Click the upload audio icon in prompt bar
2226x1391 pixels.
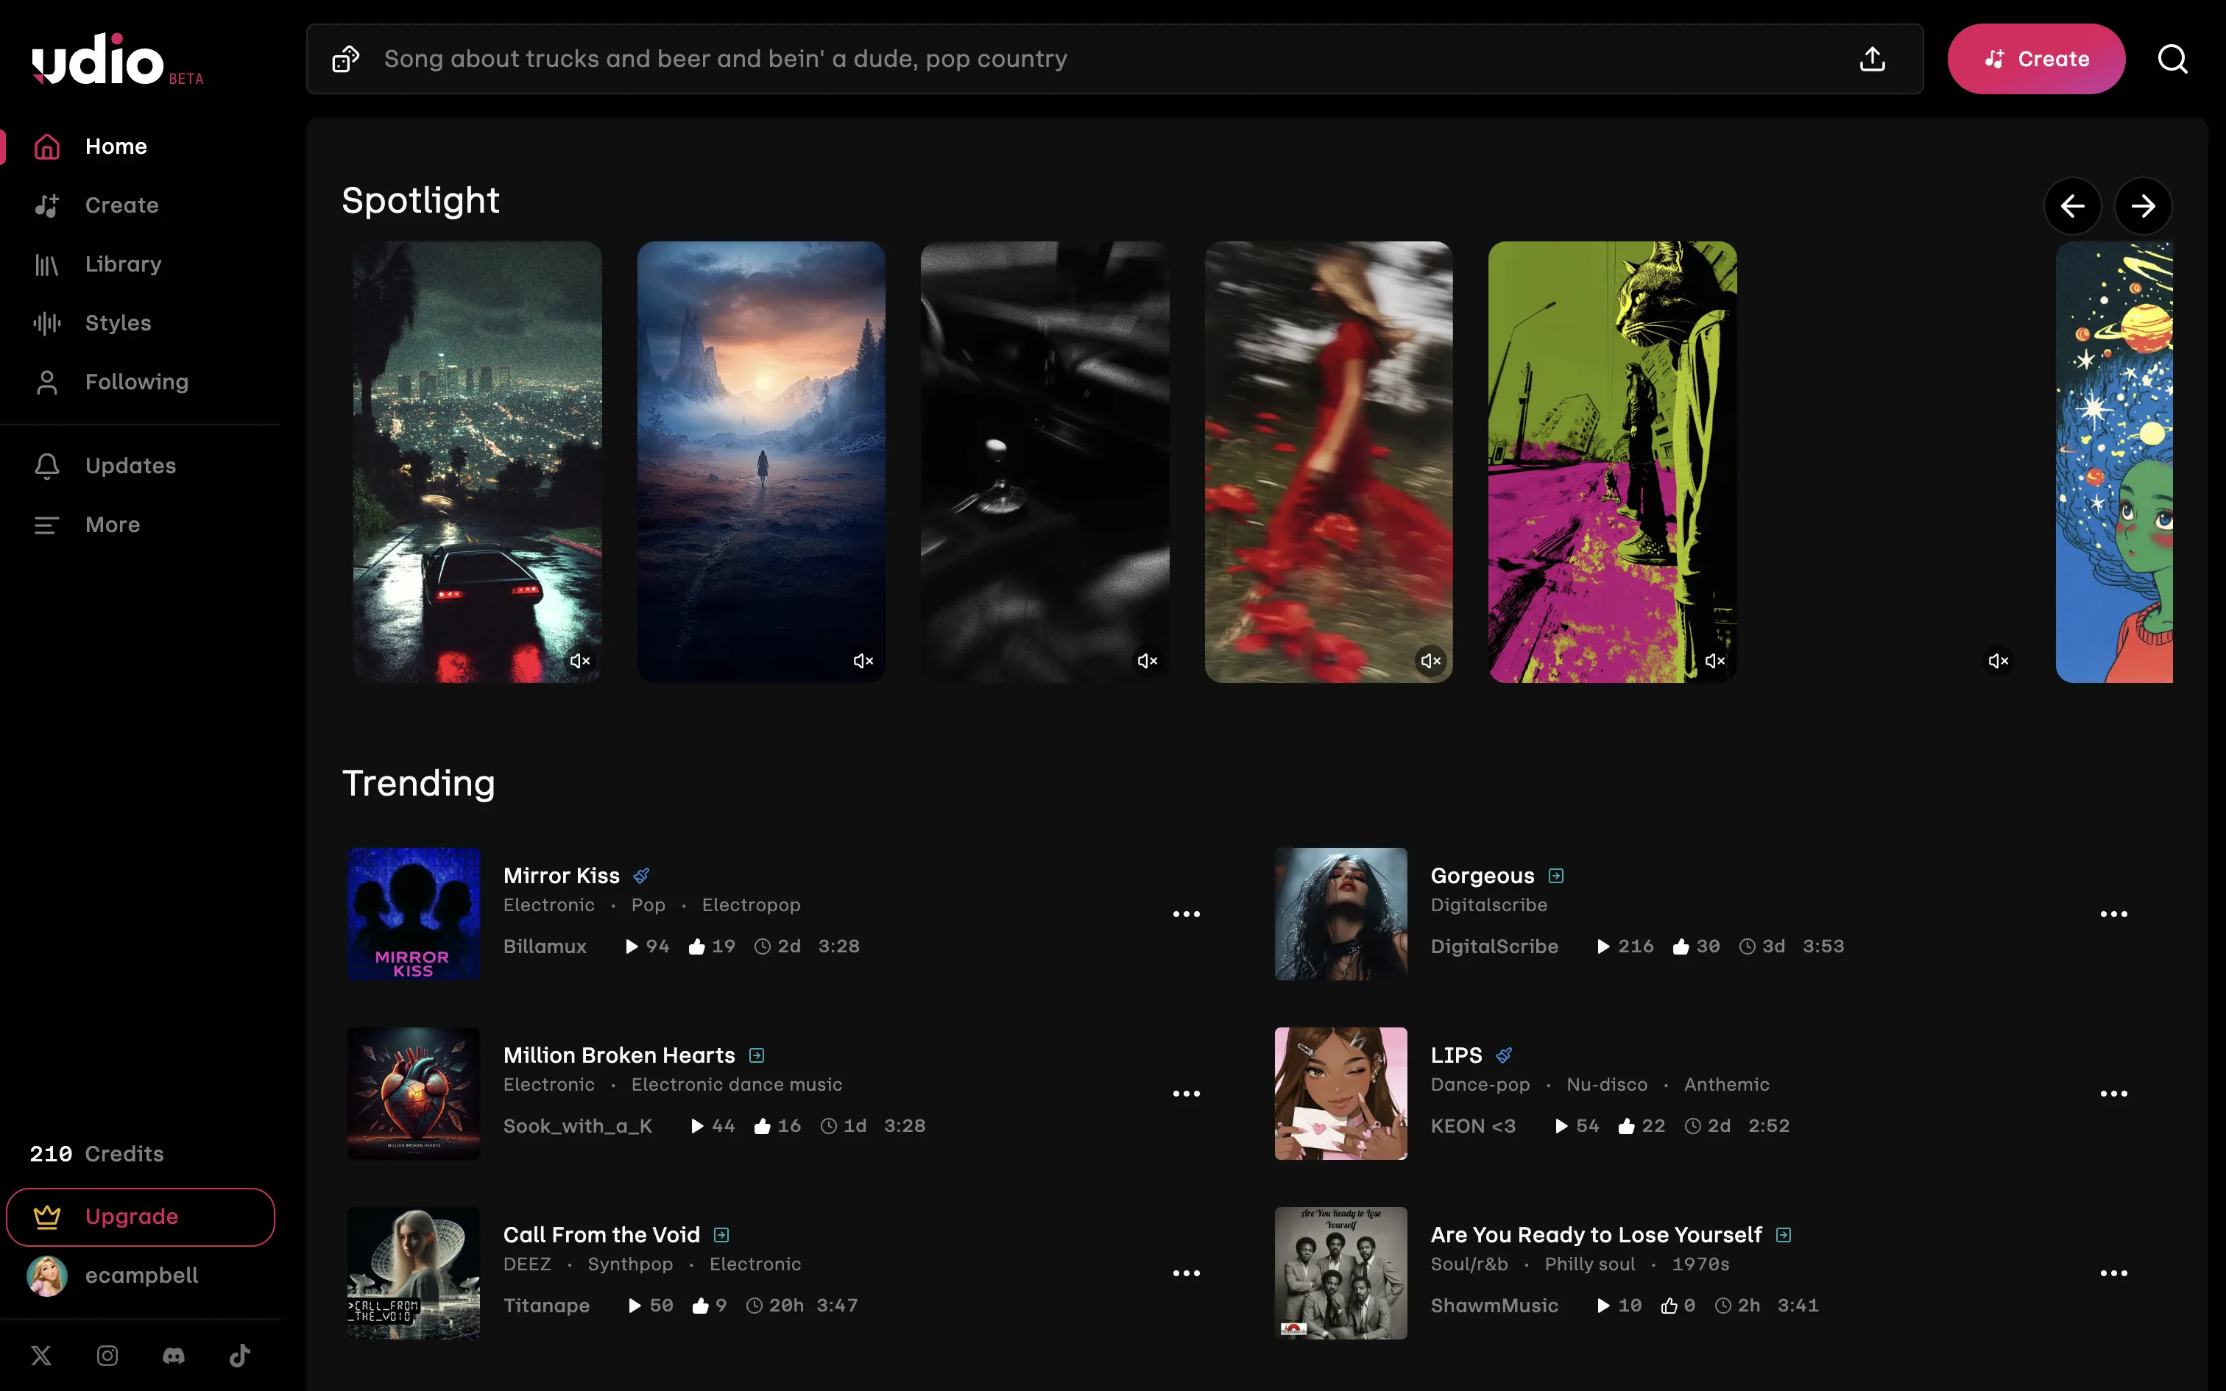pos(1872,60)
